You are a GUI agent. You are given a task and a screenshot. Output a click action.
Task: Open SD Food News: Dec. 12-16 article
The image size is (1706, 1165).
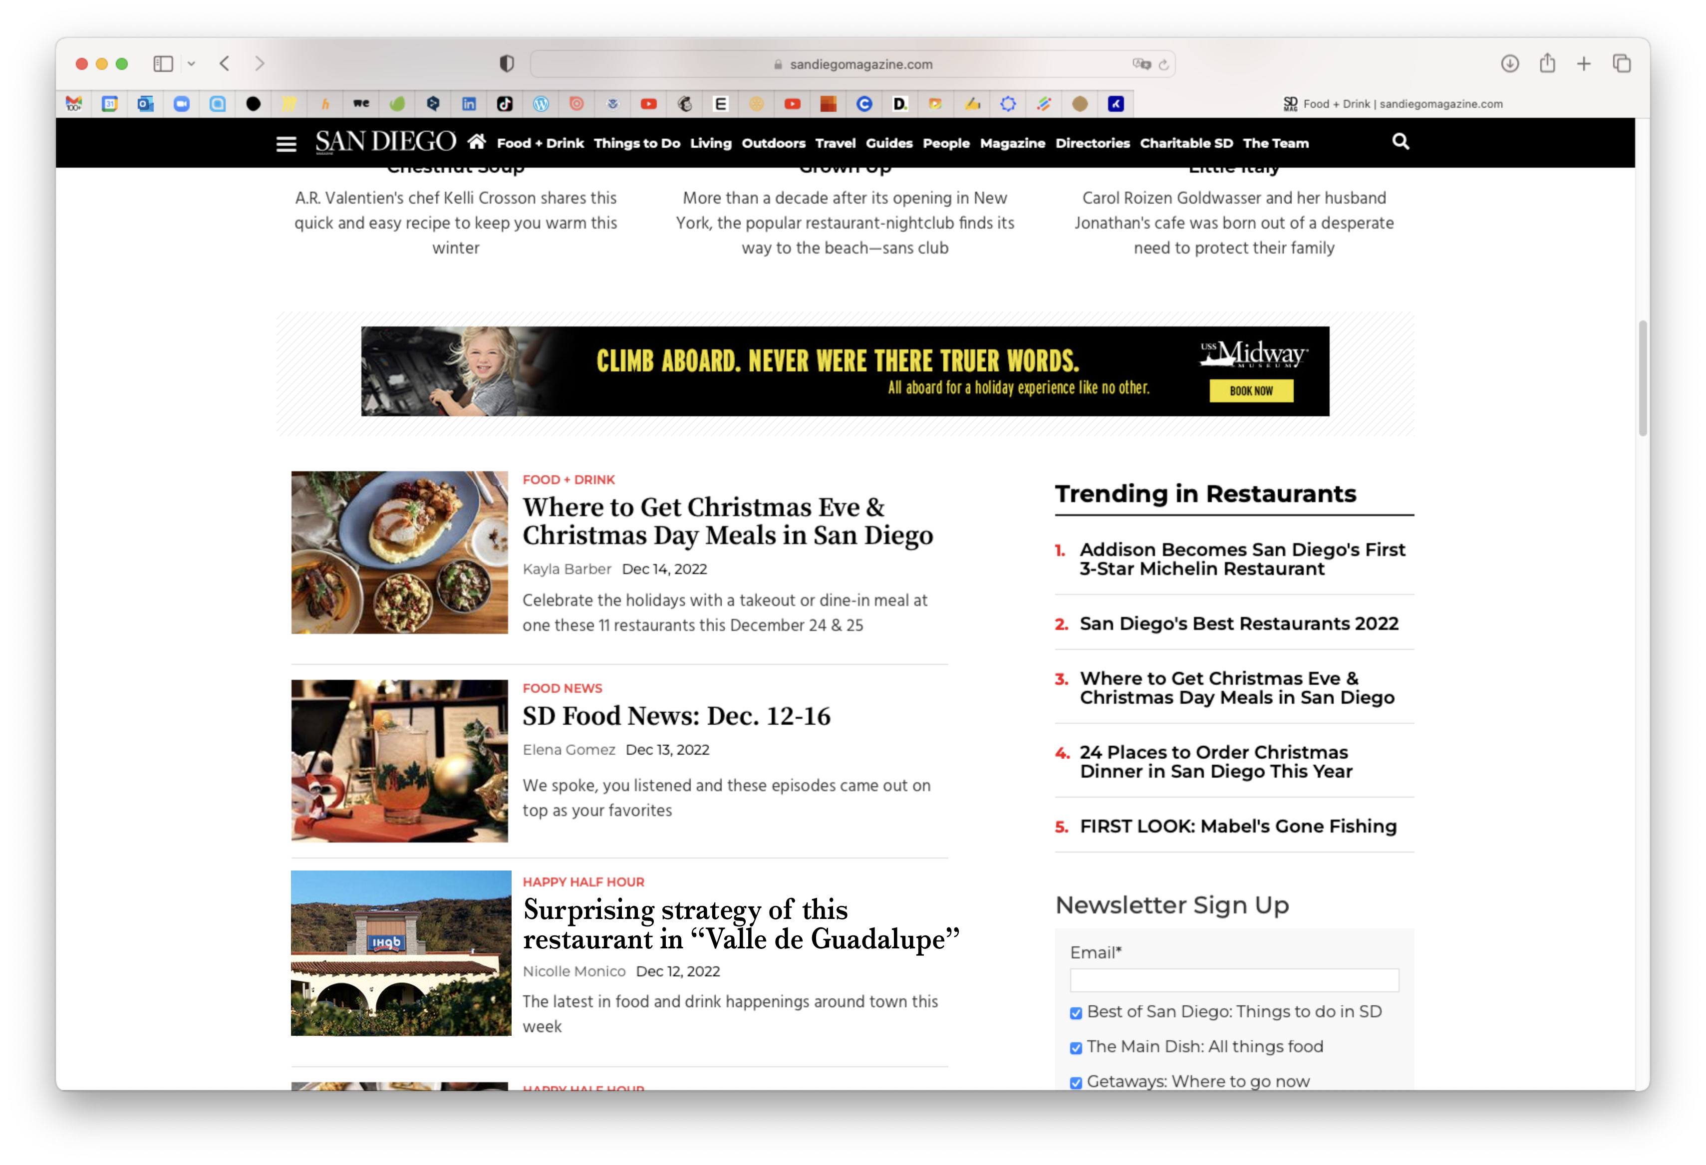point(675,716)
